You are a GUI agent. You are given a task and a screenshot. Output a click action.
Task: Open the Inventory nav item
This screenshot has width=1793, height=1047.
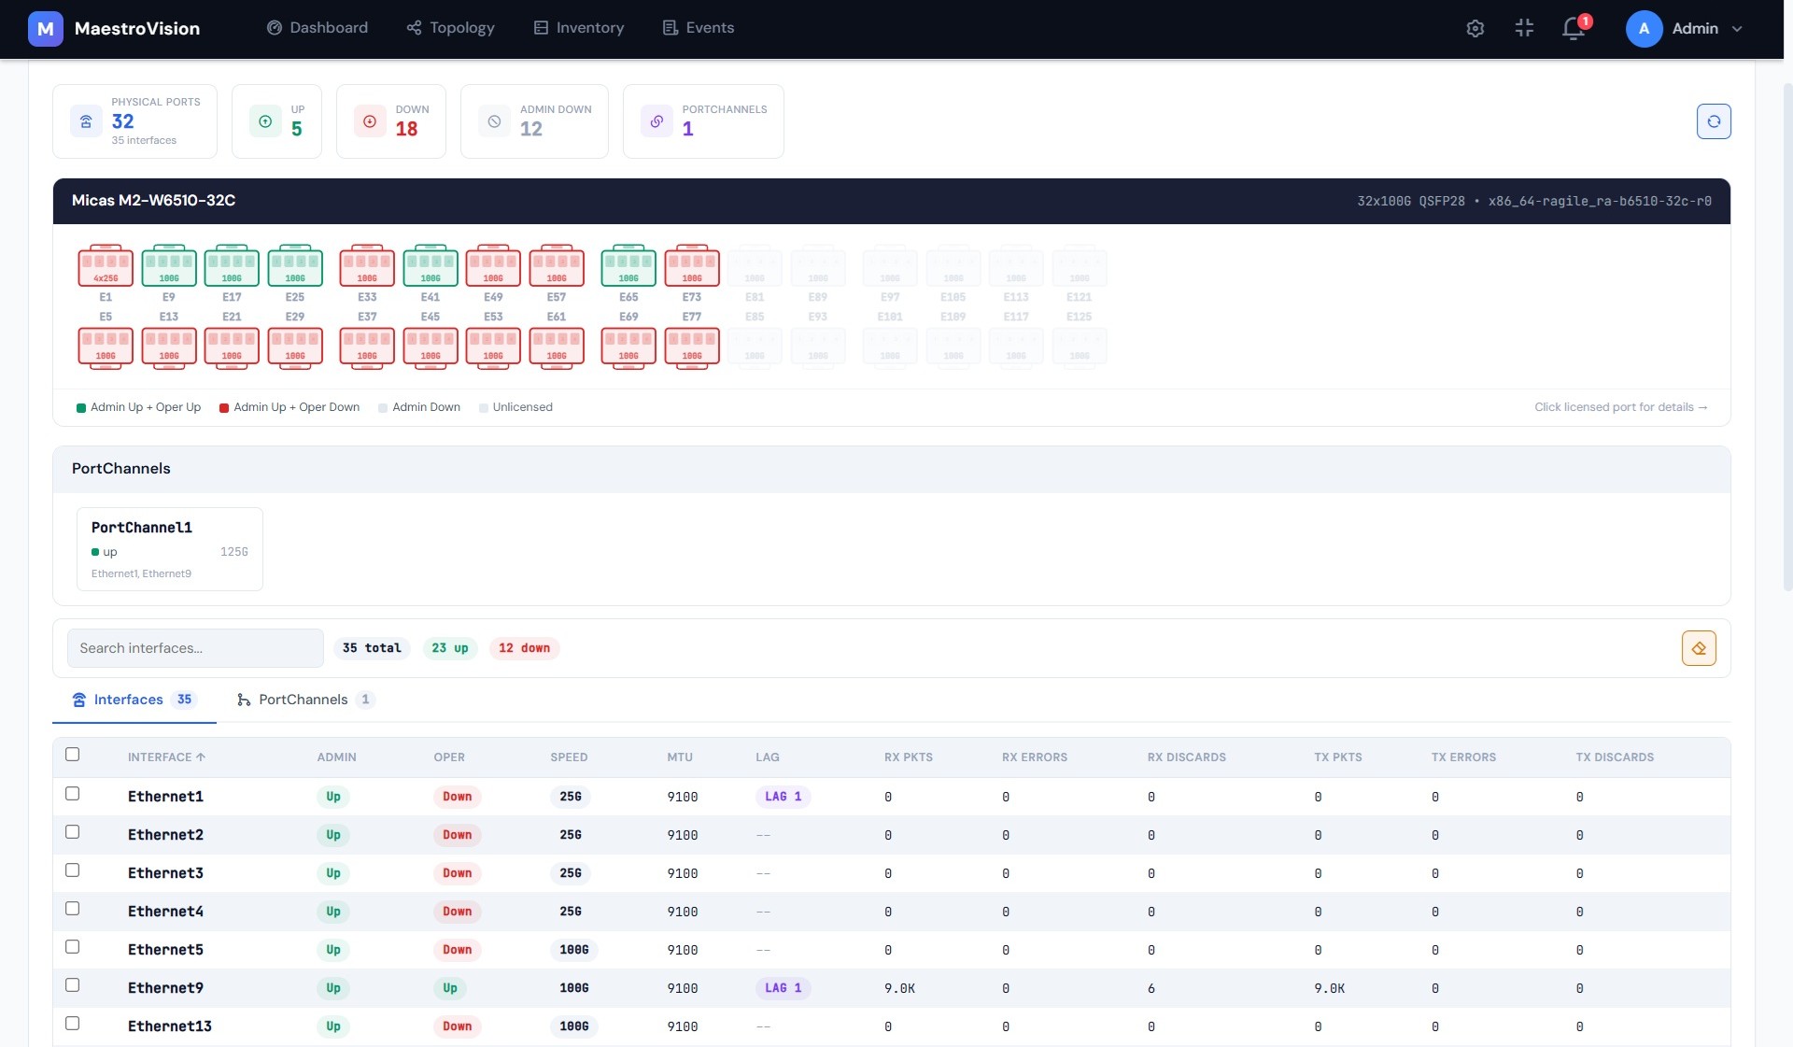click(x=579, y=28)
